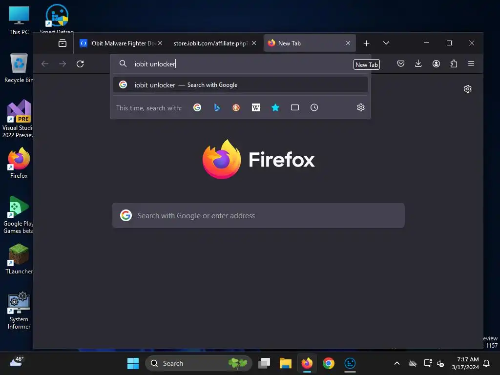The width and height of the screenshot is (500, 375).
Task: Open the weather widget showing 46°
Action: click(17, 362)
